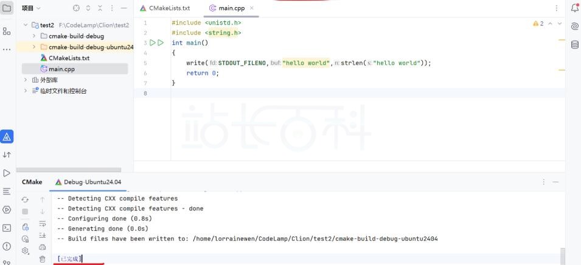The height and width of the screenshot is (265, 581).
Task: Select the Debug-Ubuntu24.04 CMake tab
Action: 88,182
